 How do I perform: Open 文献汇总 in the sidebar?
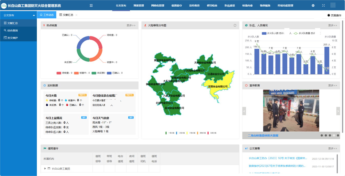(x=18, y=23)
